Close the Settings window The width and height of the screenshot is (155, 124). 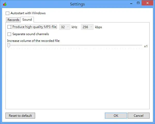pos(148,3)
